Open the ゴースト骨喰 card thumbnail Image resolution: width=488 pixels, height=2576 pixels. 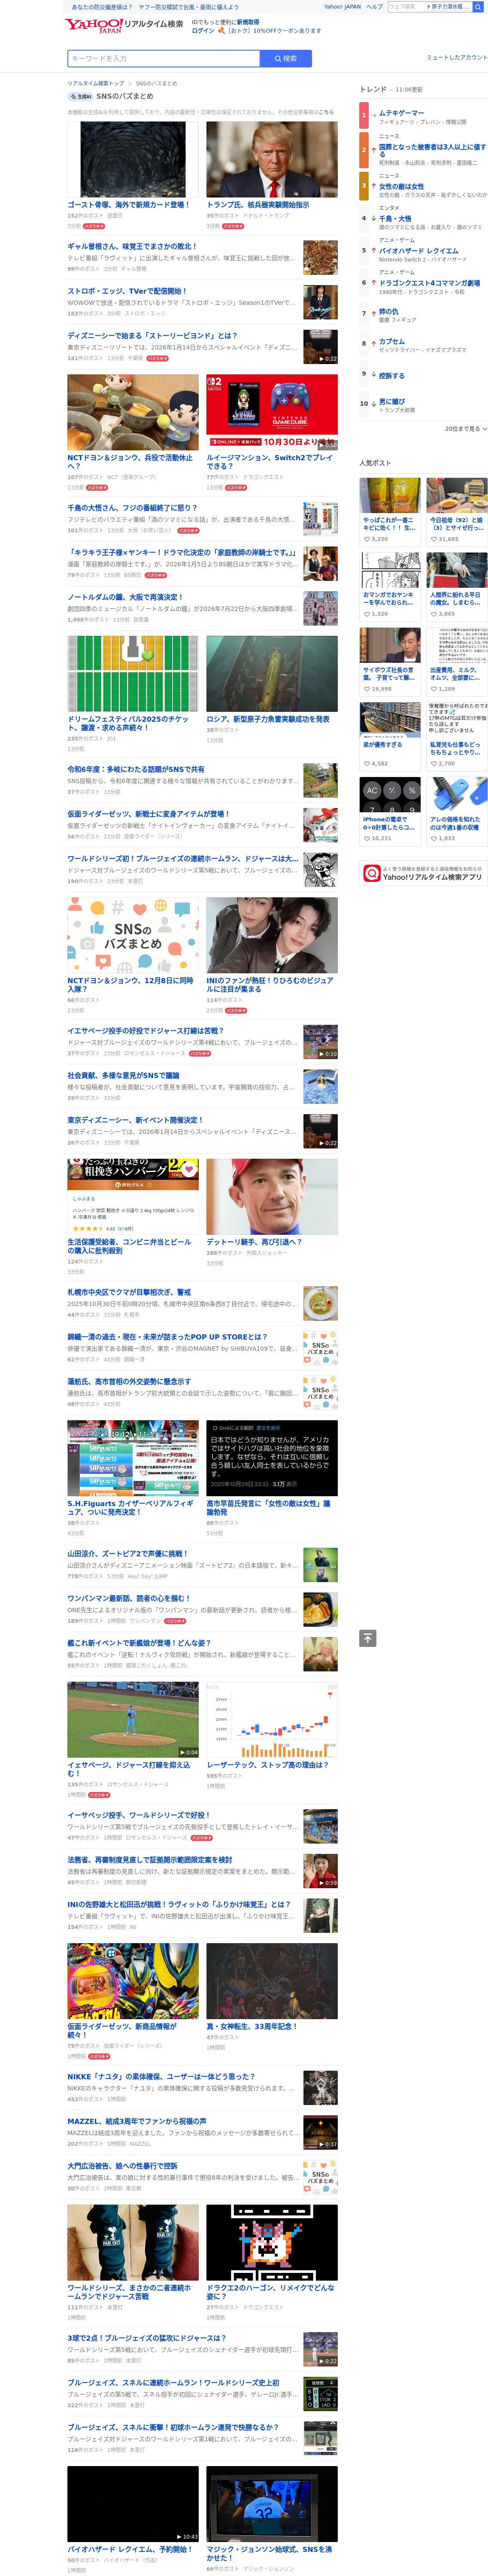[x=133, y=160]
